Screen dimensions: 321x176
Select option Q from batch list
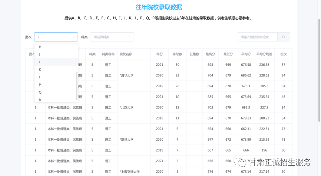coord(40,92)
